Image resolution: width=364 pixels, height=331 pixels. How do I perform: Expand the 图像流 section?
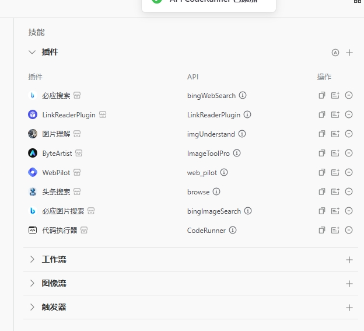pos(32,283)
